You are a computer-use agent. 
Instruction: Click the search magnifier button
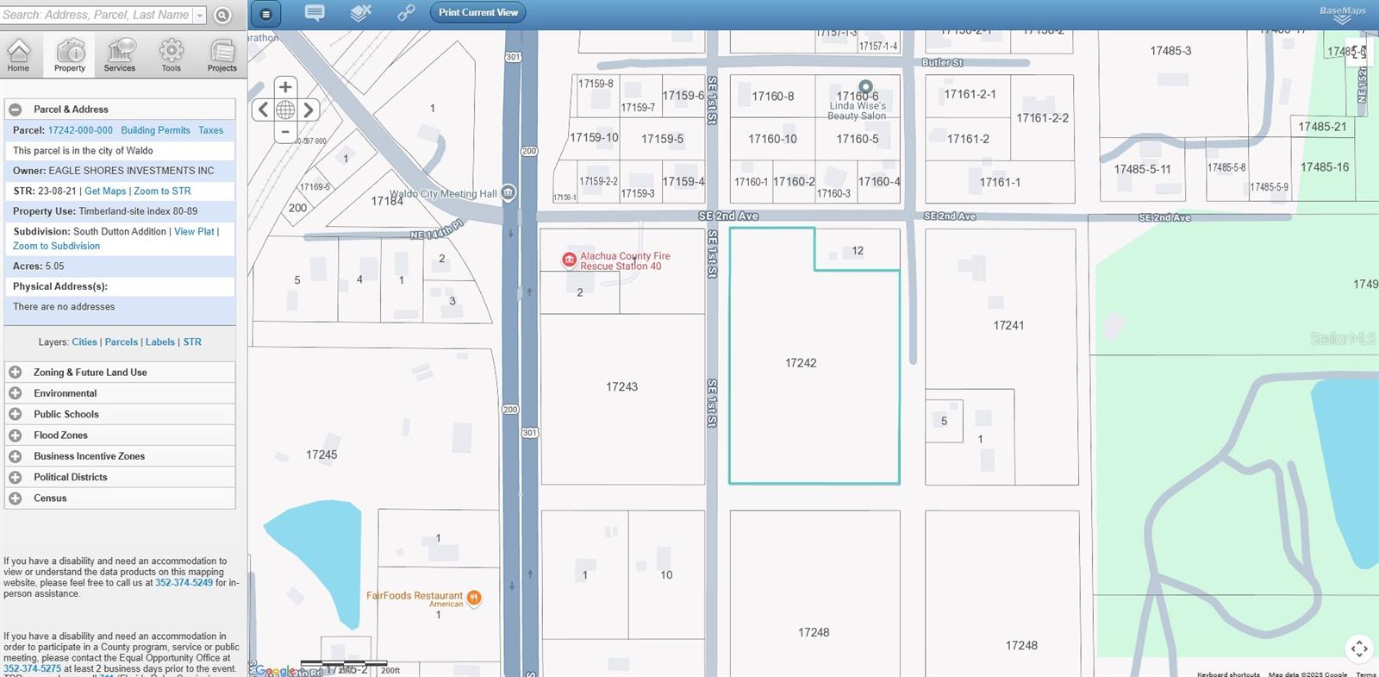222,15
